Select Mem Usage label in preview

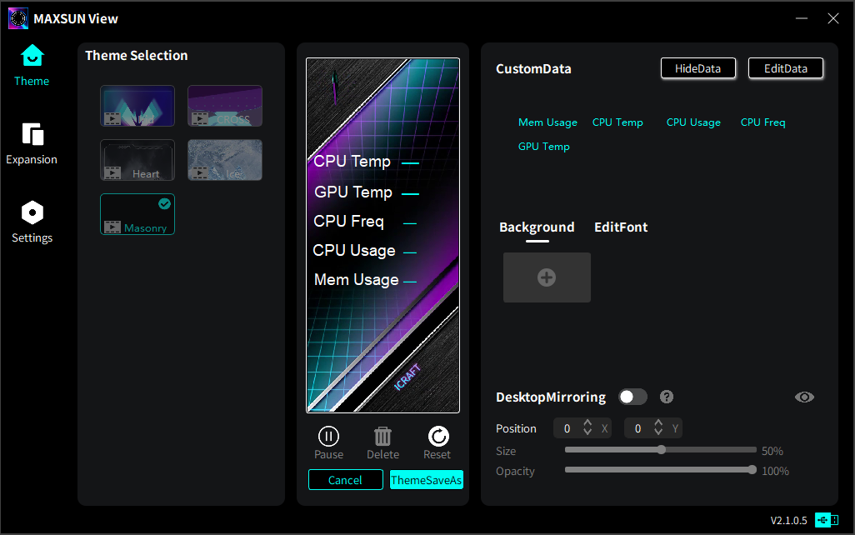(x=357, y=280)
